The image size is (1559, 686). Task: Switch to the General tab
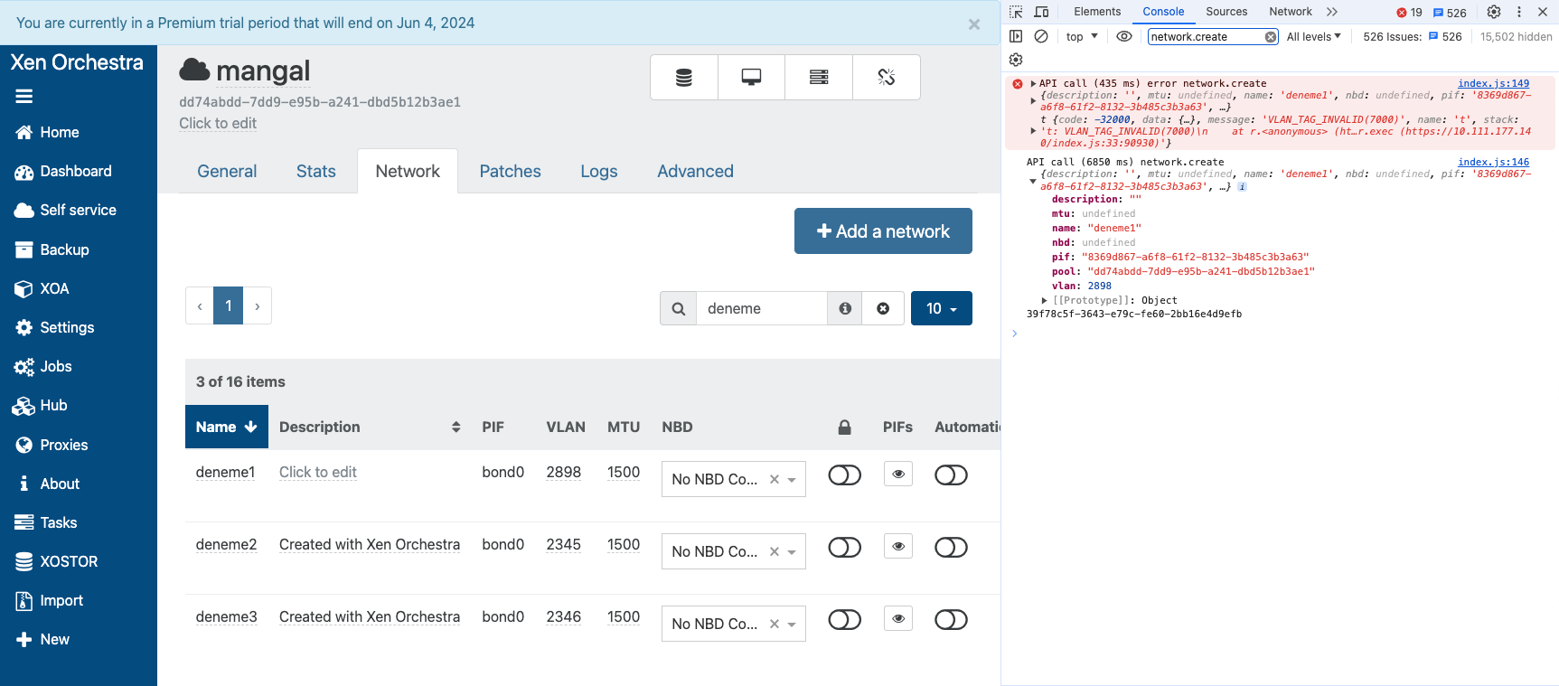coord(227,171)
